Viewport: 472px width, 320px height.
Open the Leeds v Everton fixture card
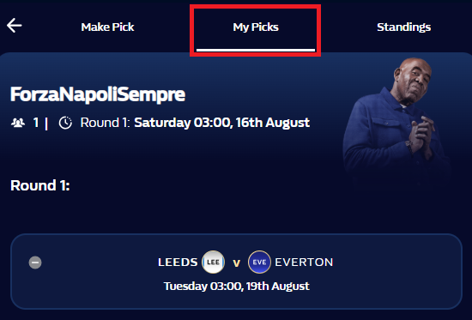pyautogui.click(x=236, y=271)
